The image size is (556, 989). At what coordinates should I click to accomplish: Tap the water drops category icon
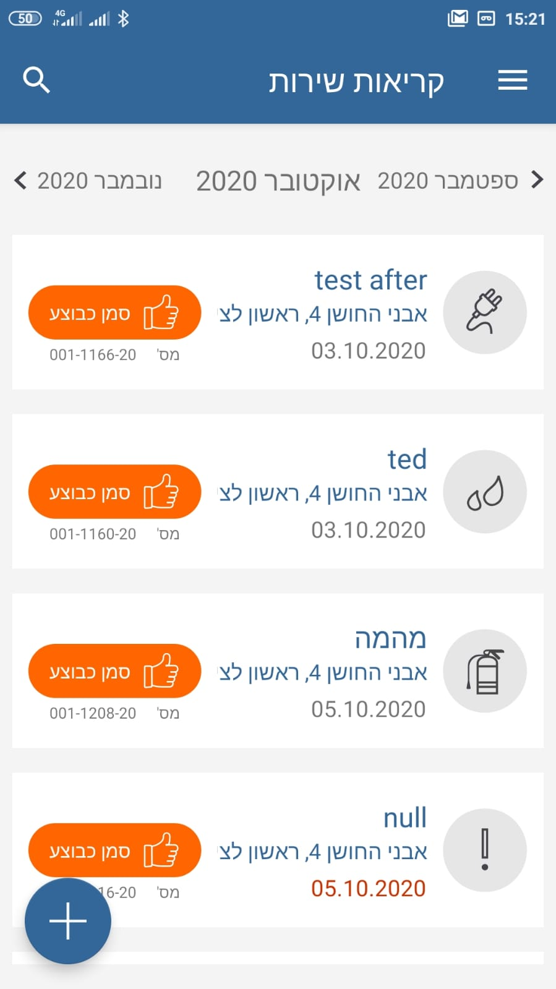click(x=485, y=492)
